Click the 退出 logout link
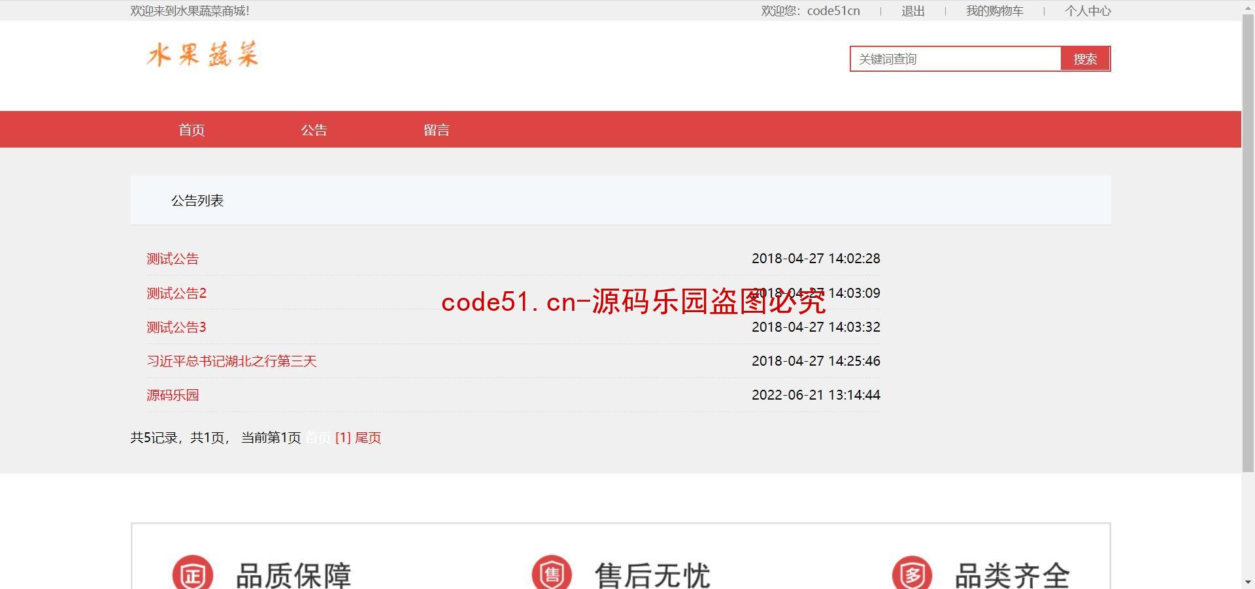This screenshot has height=589, width=1255. [913, 11]
